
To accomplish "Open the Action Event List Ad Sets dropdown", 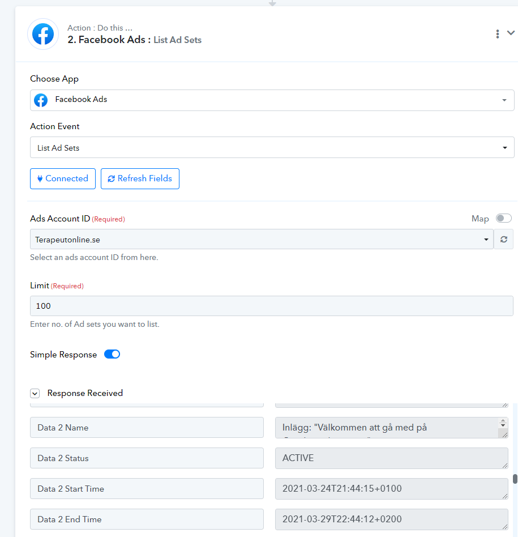I will click(x=272, y=147).
